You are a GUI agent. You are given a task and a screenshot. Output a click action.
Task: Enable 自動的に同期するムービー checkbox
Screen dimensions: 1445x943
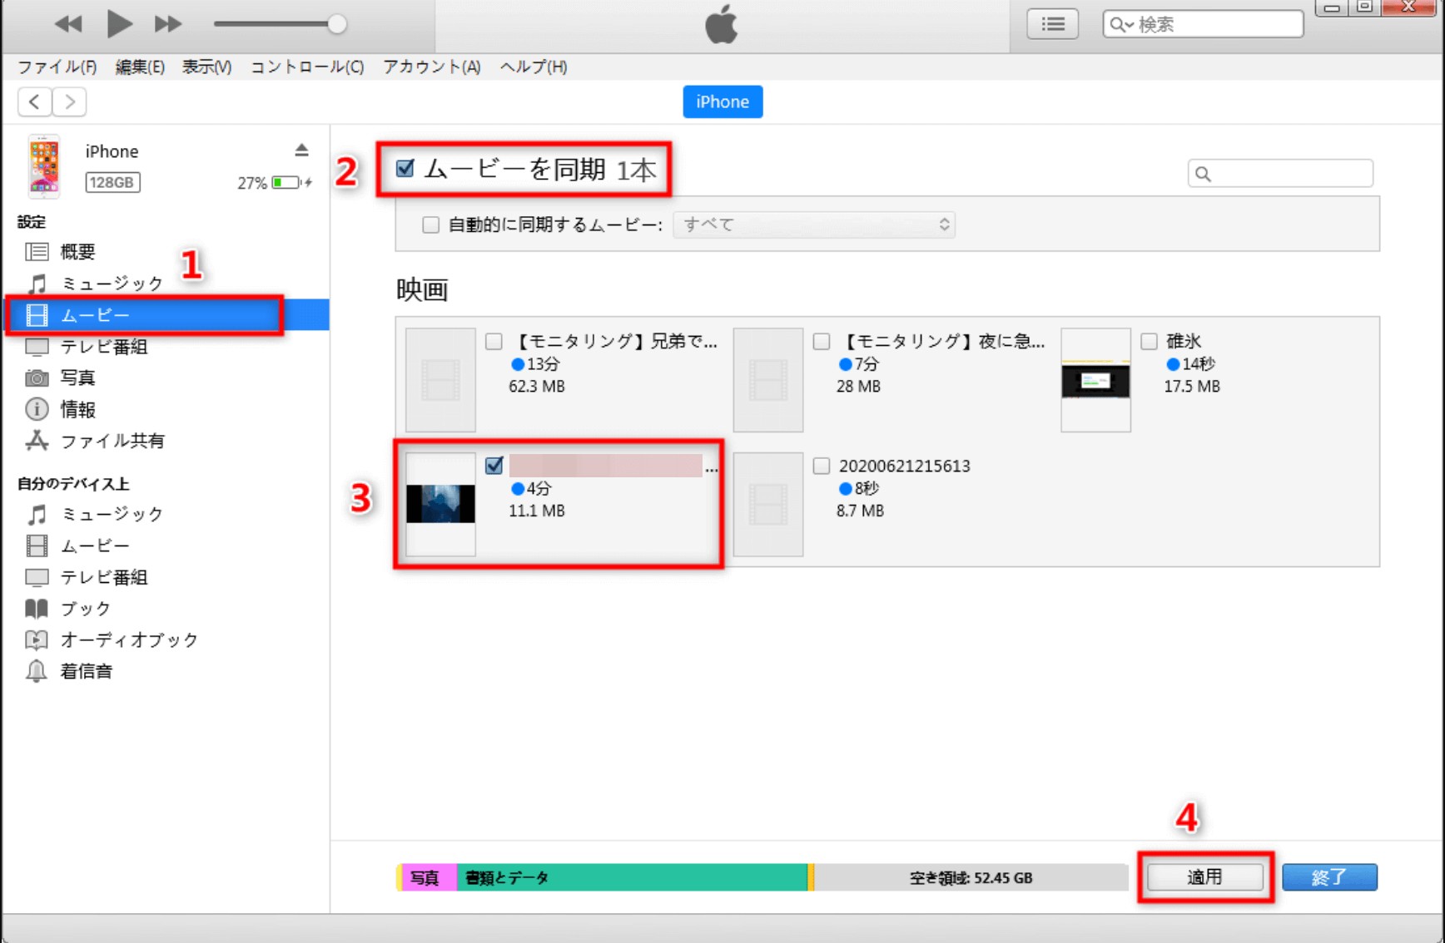(430, 225)
